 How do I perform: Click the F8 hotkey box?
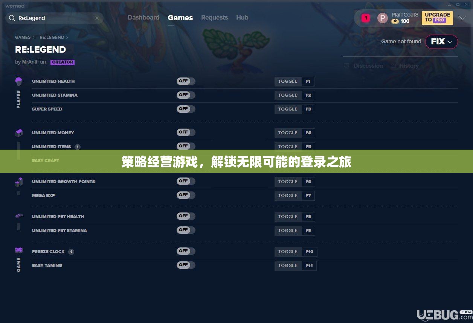click(x=308, y=217)
